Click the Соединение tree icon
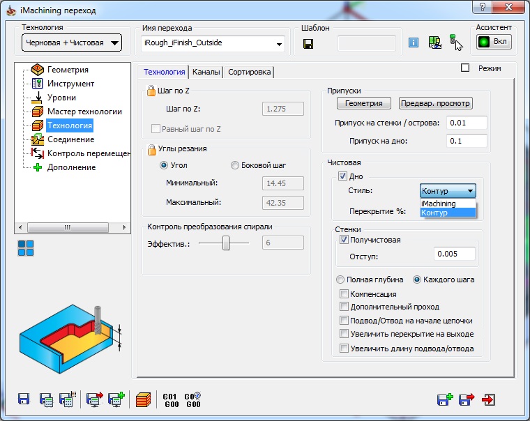The height and width of the screenshot is (421, 530). click(38, 139)
